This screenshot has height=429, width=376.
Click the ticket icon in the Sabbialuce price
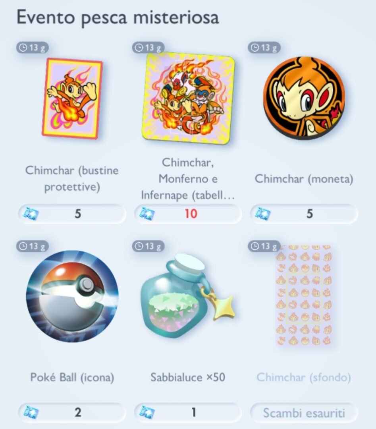pos(147,413)
